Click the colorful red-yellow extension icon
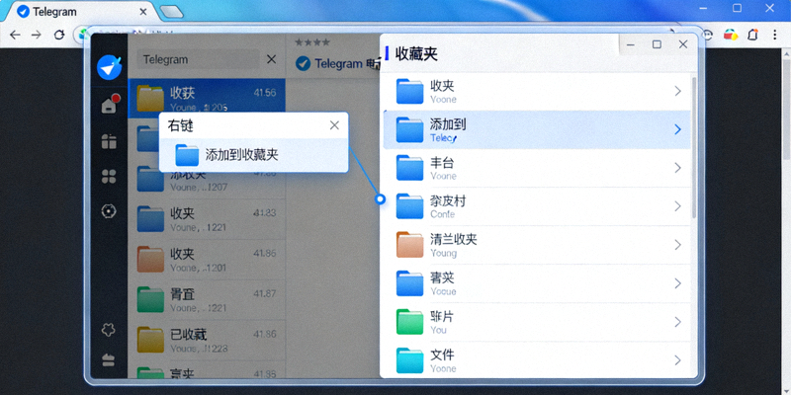The image size is (791, 395). [x=731, y=35]
